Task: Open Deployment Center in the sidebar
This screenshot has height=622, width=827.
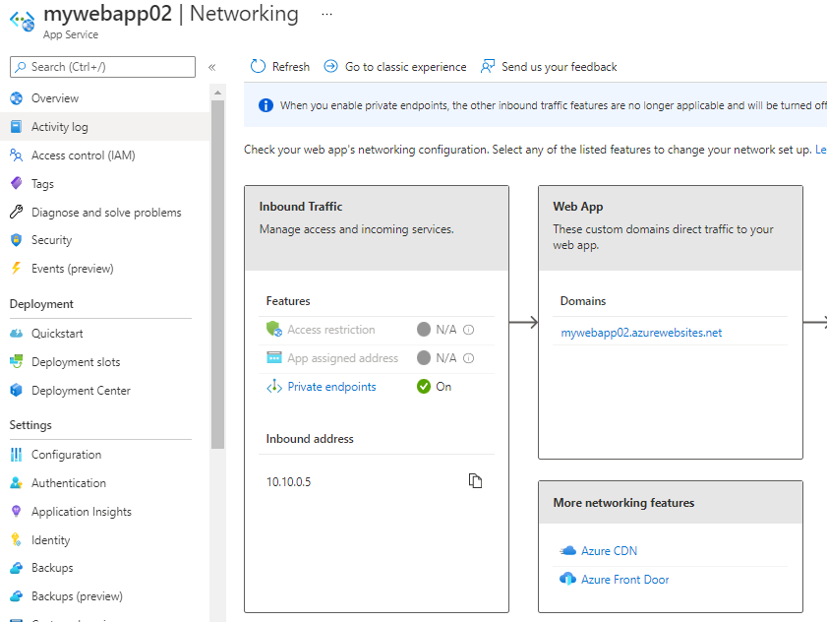Action: point(81,391)
